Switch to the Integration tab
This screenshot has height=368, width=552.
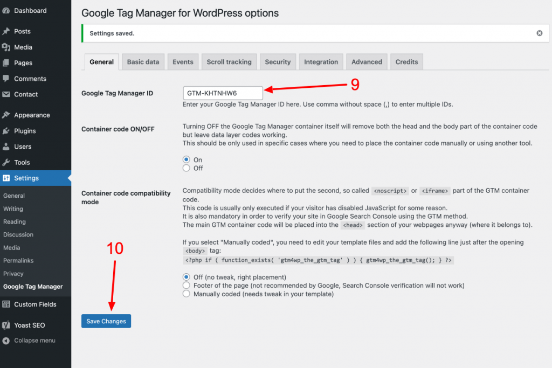point(321,62)
